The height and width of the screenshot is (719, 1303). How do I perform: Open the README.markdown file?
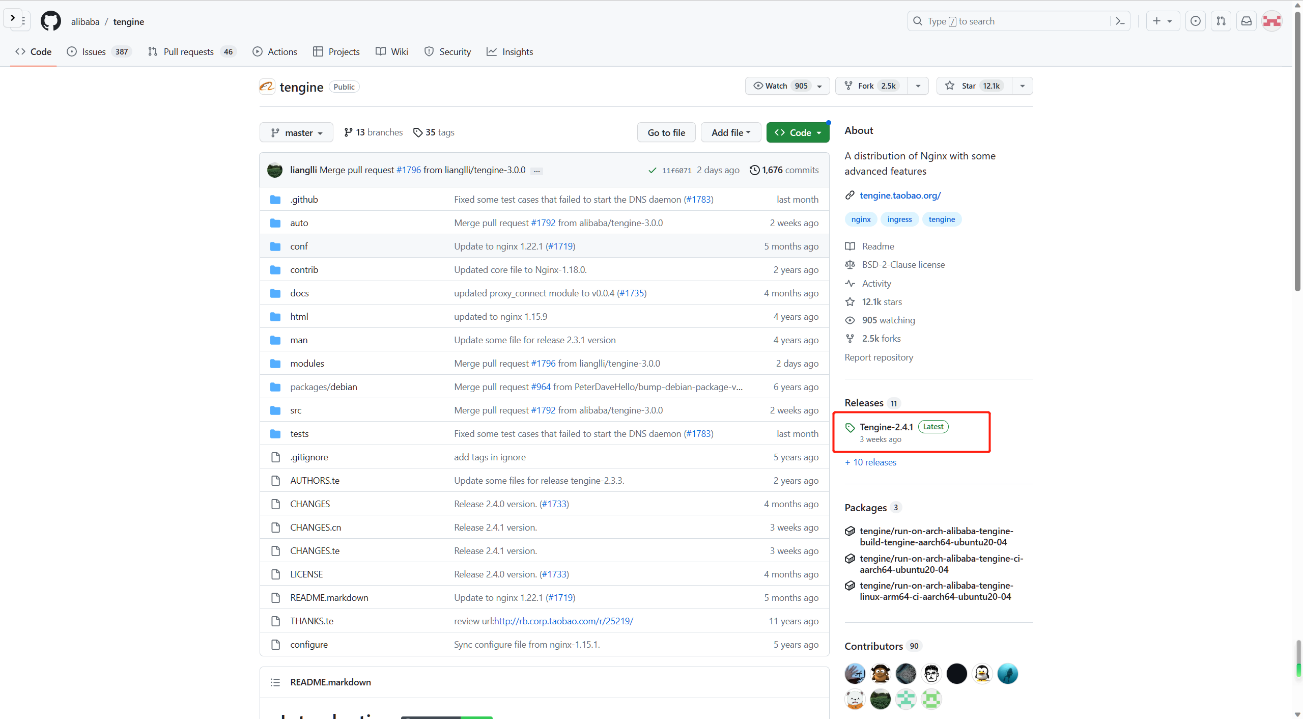[329, 598]
